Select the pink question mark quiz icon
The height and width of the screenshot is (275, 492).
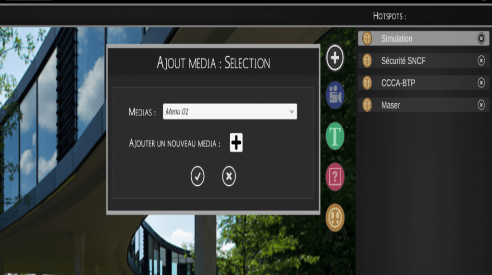tap(335, 177)
